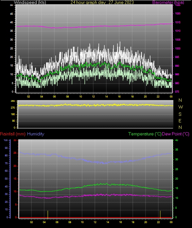192x228 pixels.
Task: Click the W compass direction label
Action: [181, 107]
